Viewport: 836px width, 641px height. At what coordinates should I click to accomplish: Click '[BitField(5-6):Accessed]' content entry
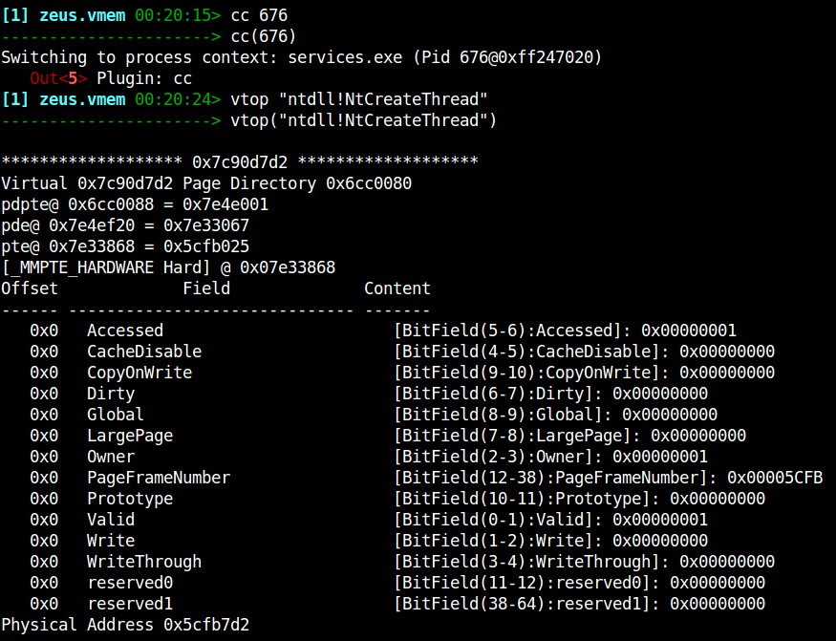(x=566, y=331)
